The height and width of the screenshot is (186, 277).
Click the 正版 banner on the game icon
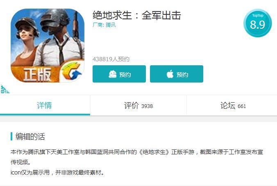click(x=37, y=74)
